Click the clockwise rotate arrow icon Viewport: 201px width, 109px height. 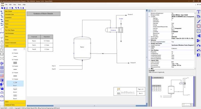coord(198,46)
